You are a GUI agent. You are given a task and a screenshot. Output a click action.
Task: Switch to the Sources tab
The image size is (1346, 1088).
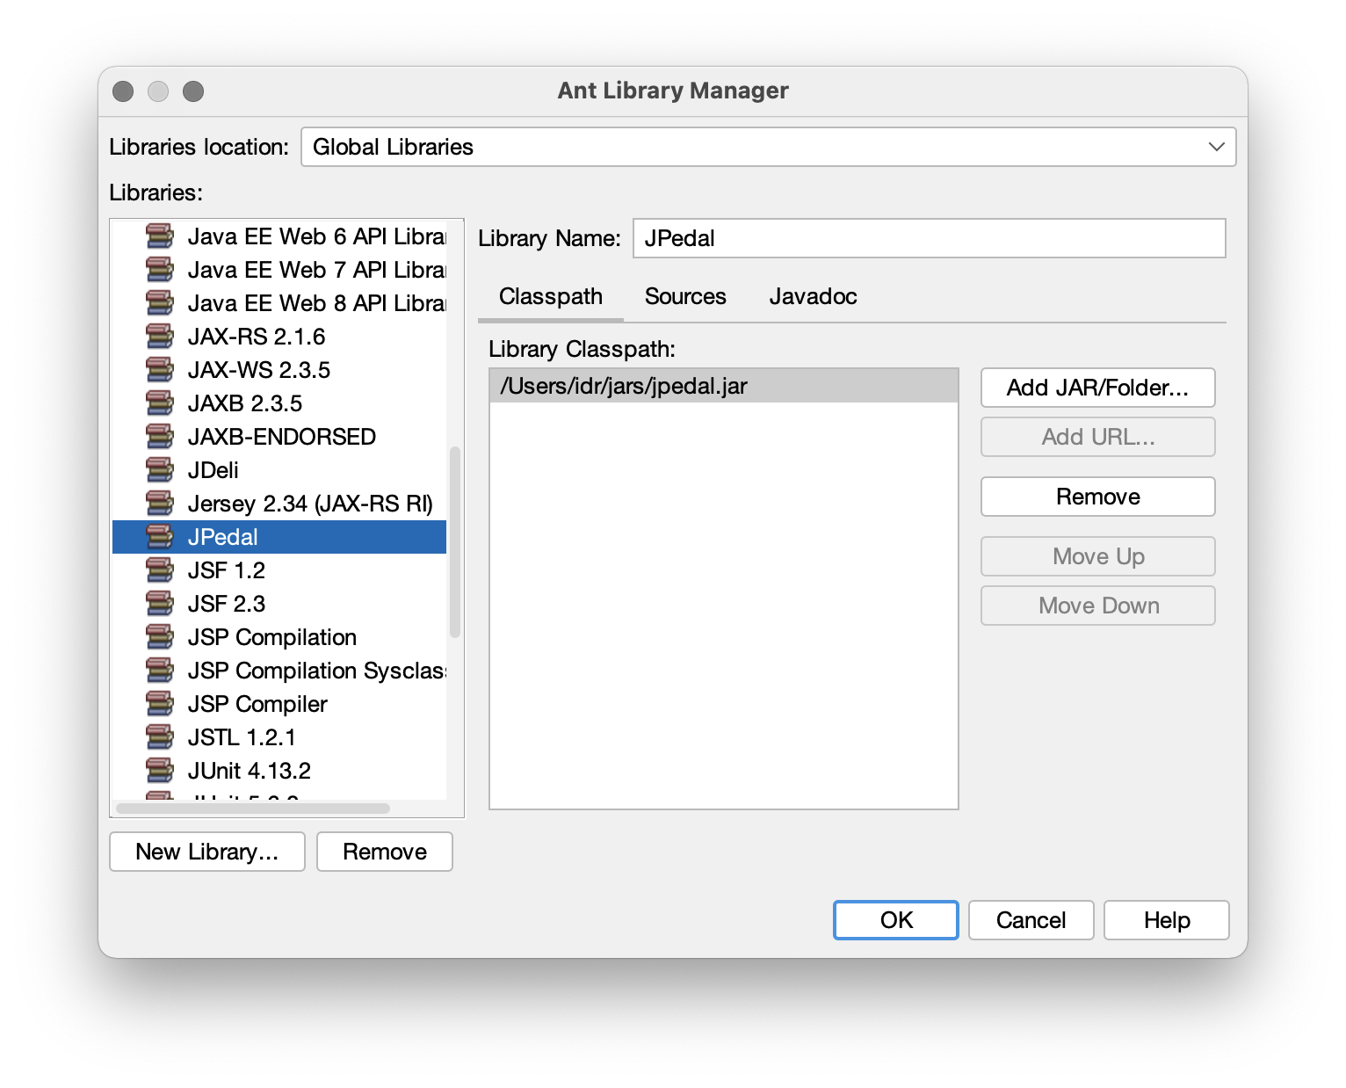click(x=685, y=297)
